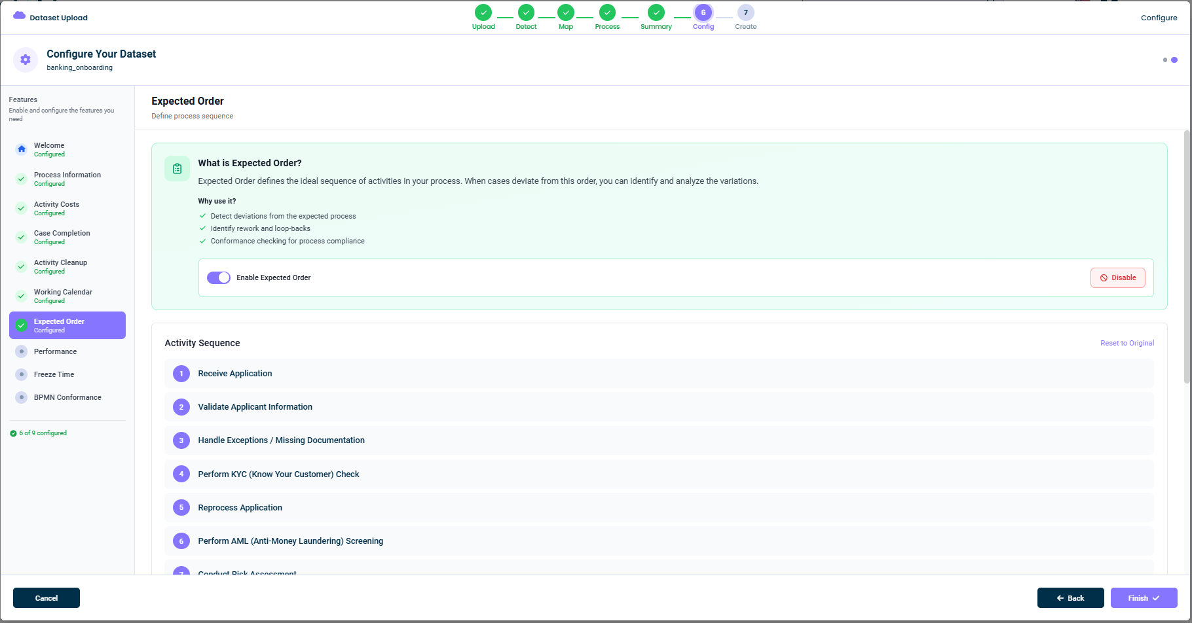The image size is (1192, 623).
Task: Open the Freeze Time feature
Action: point(67,374)
